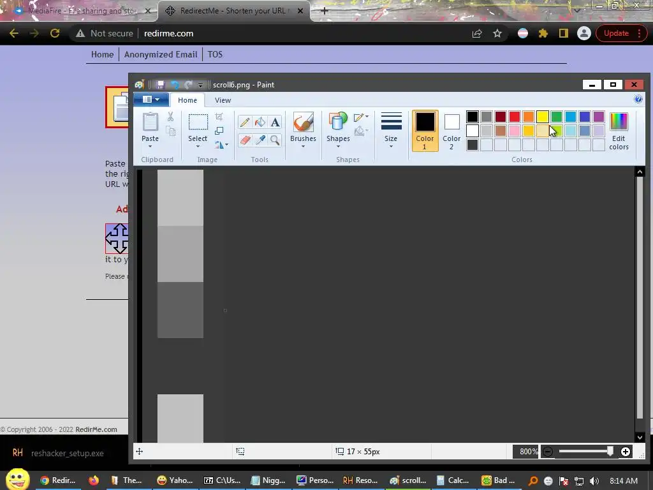Click the Cut scissors icon
Screen dimensions: 653x490
pos(170,117)
